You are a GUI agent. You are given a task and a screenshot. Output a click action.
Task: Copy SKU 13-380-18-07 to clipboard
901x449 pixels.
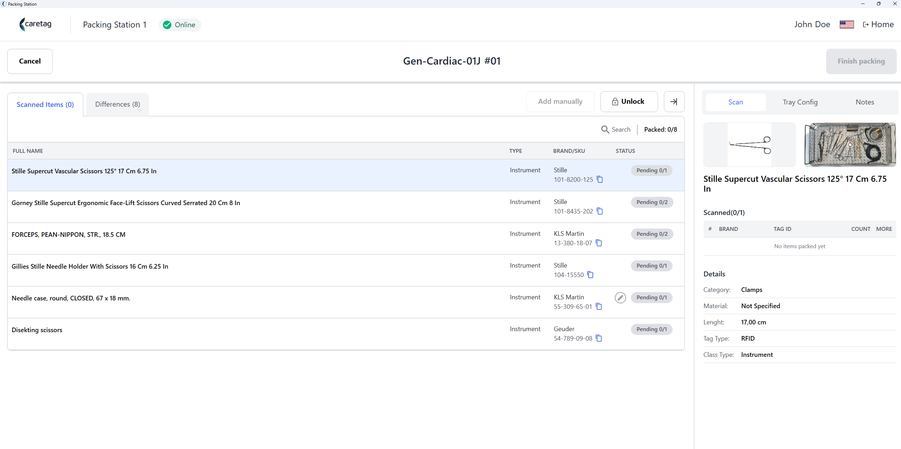599,243
